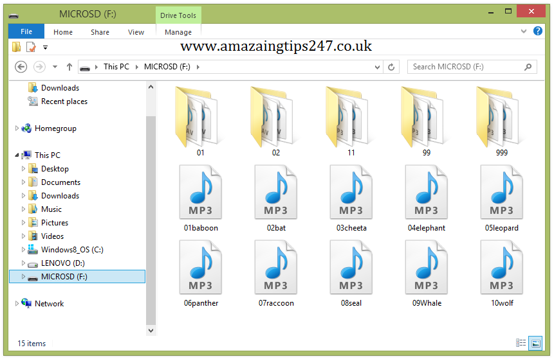Viewport: 554px width, 359px height.
Task: Expand the Homegroup tree node
Action: click(17, 128)
